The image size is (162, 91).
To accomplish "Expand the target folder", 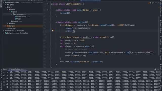I will (6, 26).
